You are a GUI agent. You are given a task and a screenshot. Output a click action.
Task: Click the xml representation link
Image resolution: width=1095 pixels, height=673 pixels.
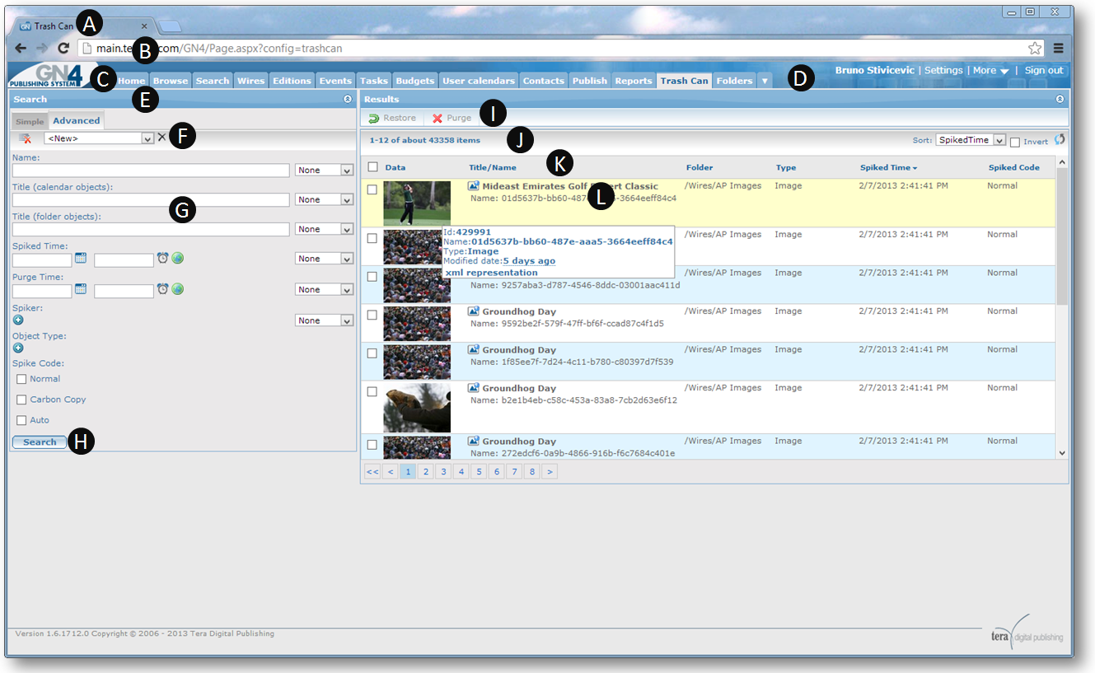[490, 273]
